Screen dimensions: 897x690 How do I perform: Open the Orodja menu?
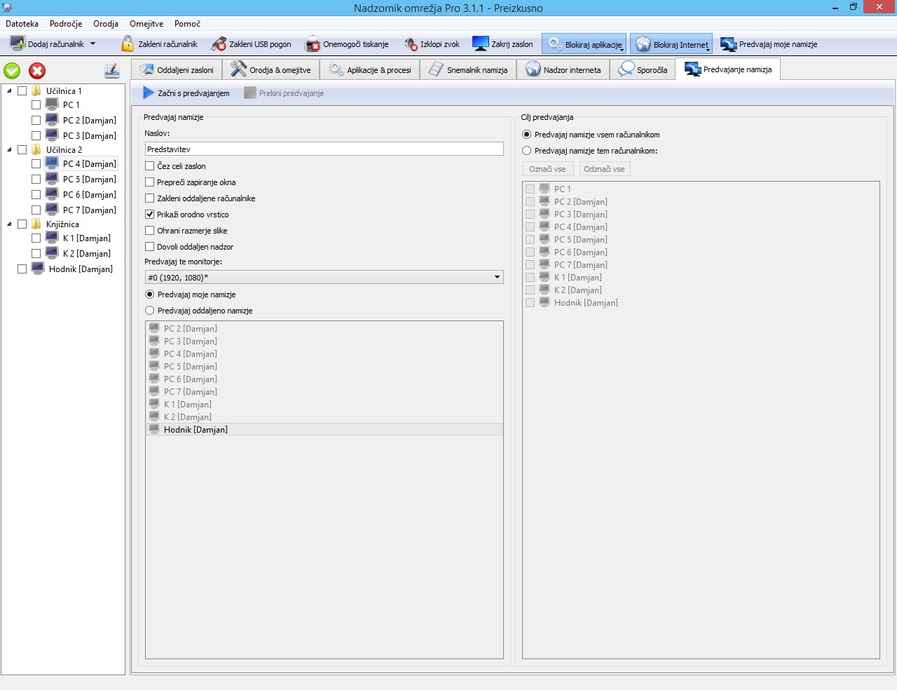pyautogui.click(x=106, y=24)
